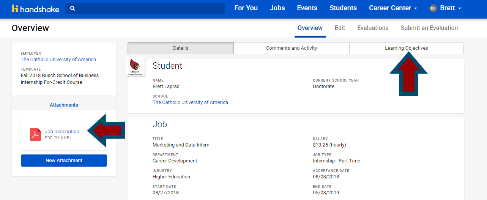The width and height of the screenshot is (487, 200).
Task: Click the BL user avatar
Action: click(x=433, y=8)
